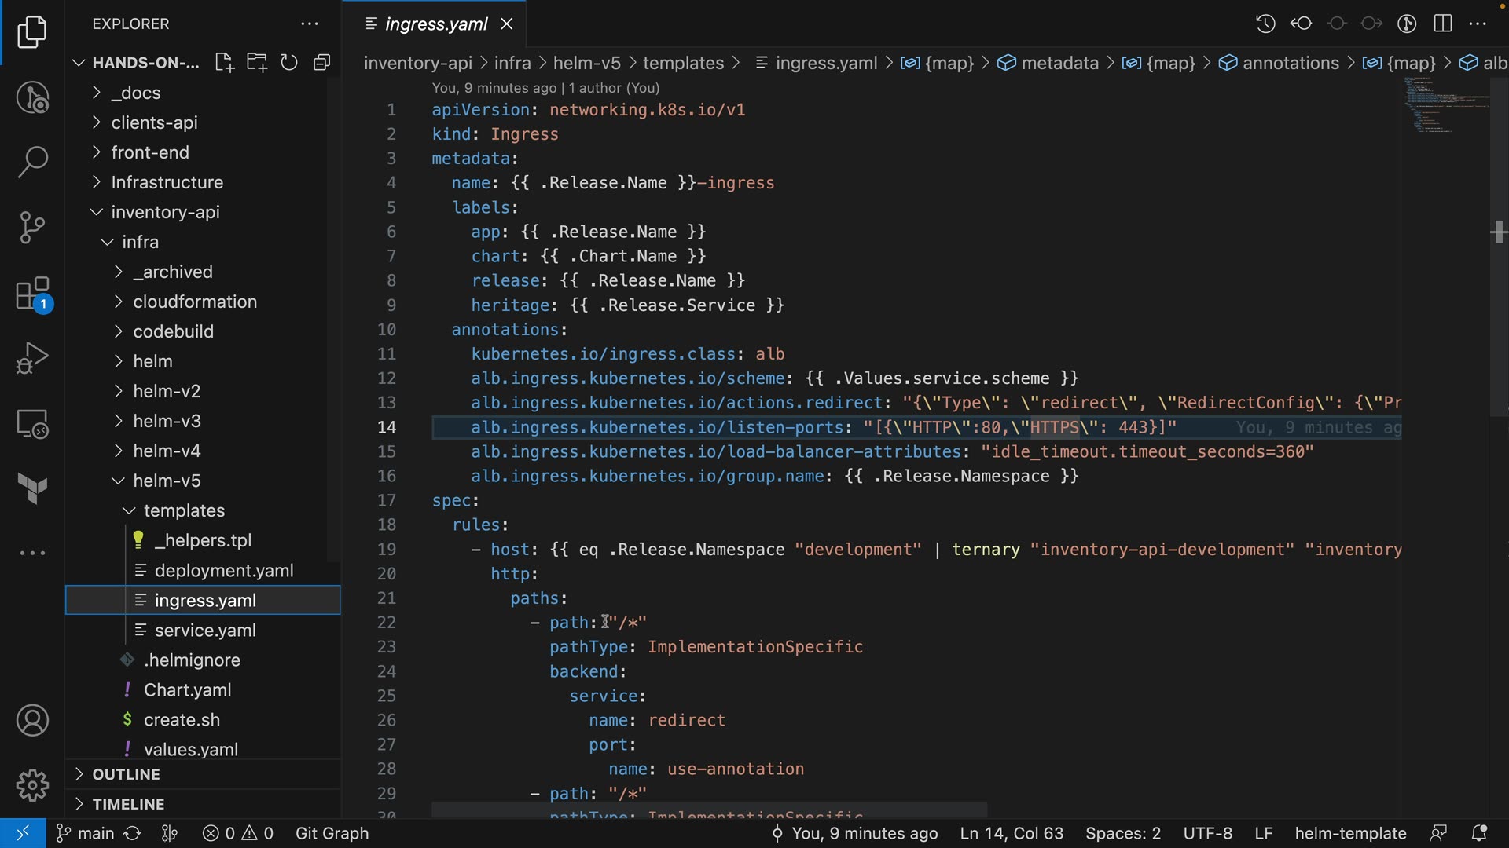Click Git Graph in the status bar
This screenshot has height=848, width=1509.
332,833
